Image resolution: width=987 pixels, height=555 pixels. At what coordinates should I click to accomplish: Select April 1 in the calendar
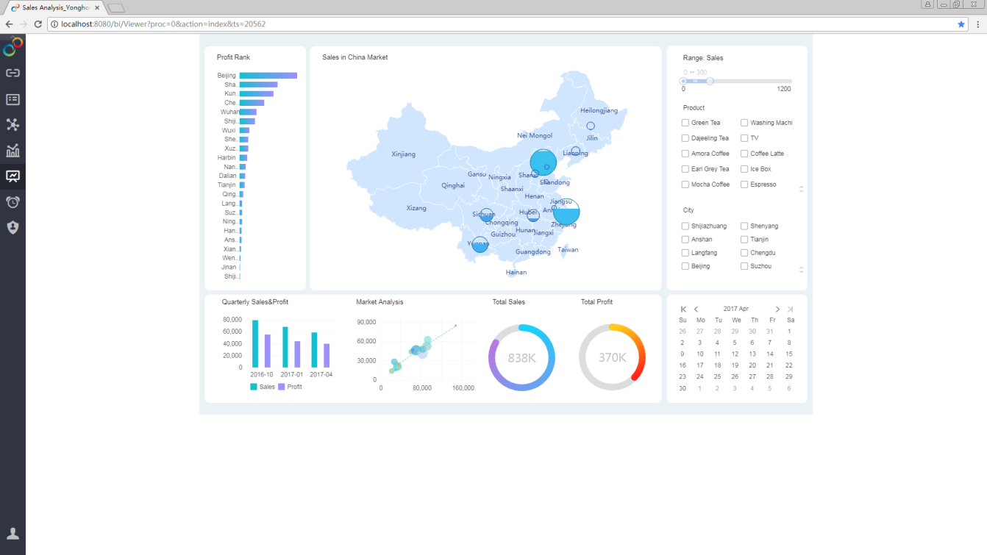tap(789, 332)
